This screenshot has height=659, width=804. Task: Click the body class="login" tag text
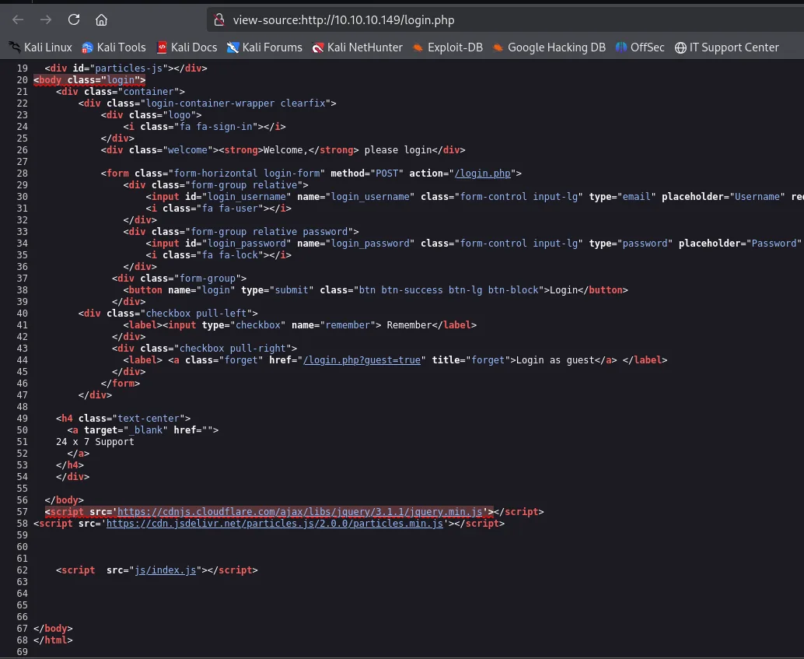89,80
